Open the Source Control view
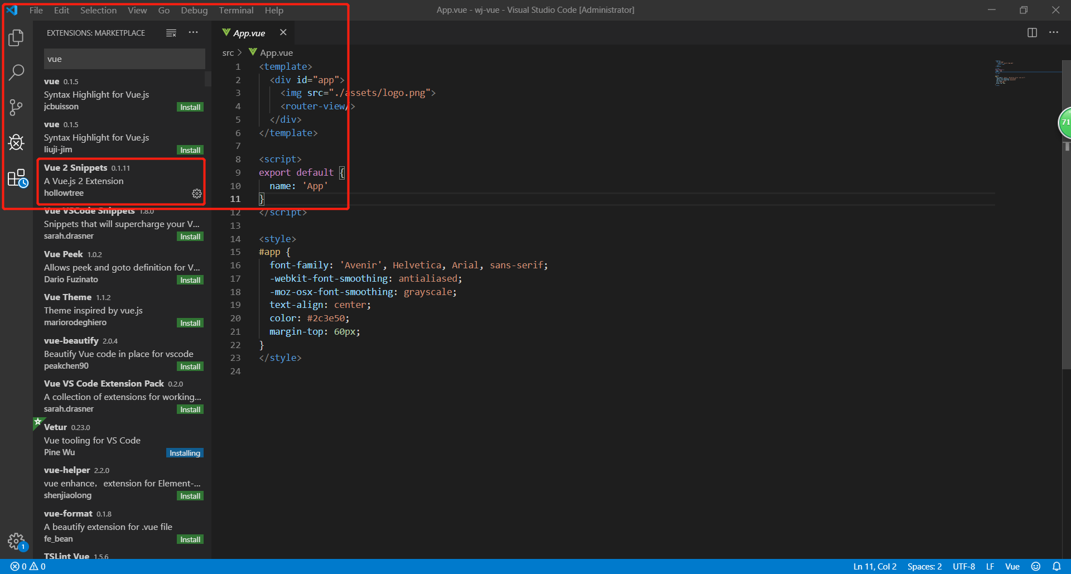The height and width of the screenshot is (574, 1071). (16, 108)
